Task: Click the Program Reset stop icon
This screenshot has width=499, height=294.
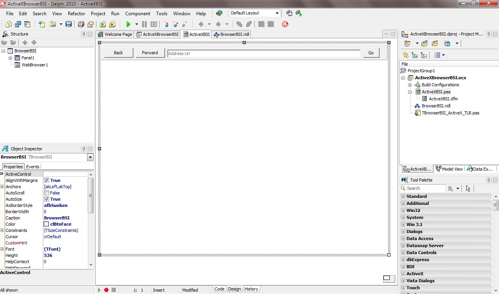Action: coord(154,24)
